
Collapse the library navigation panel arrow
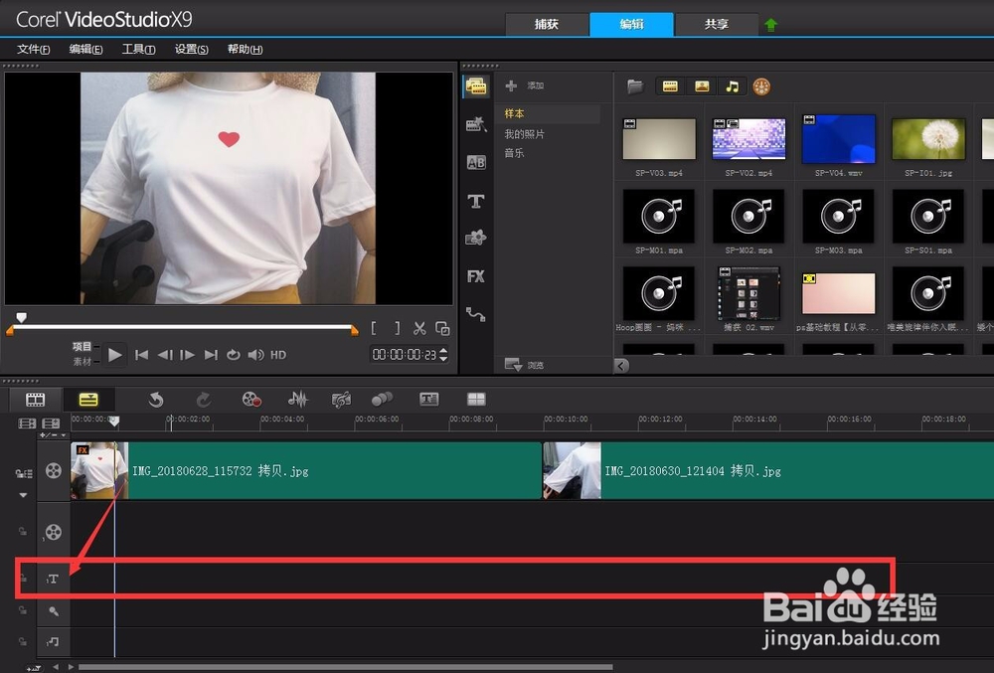pyautogui.click(x=622, y=365)
